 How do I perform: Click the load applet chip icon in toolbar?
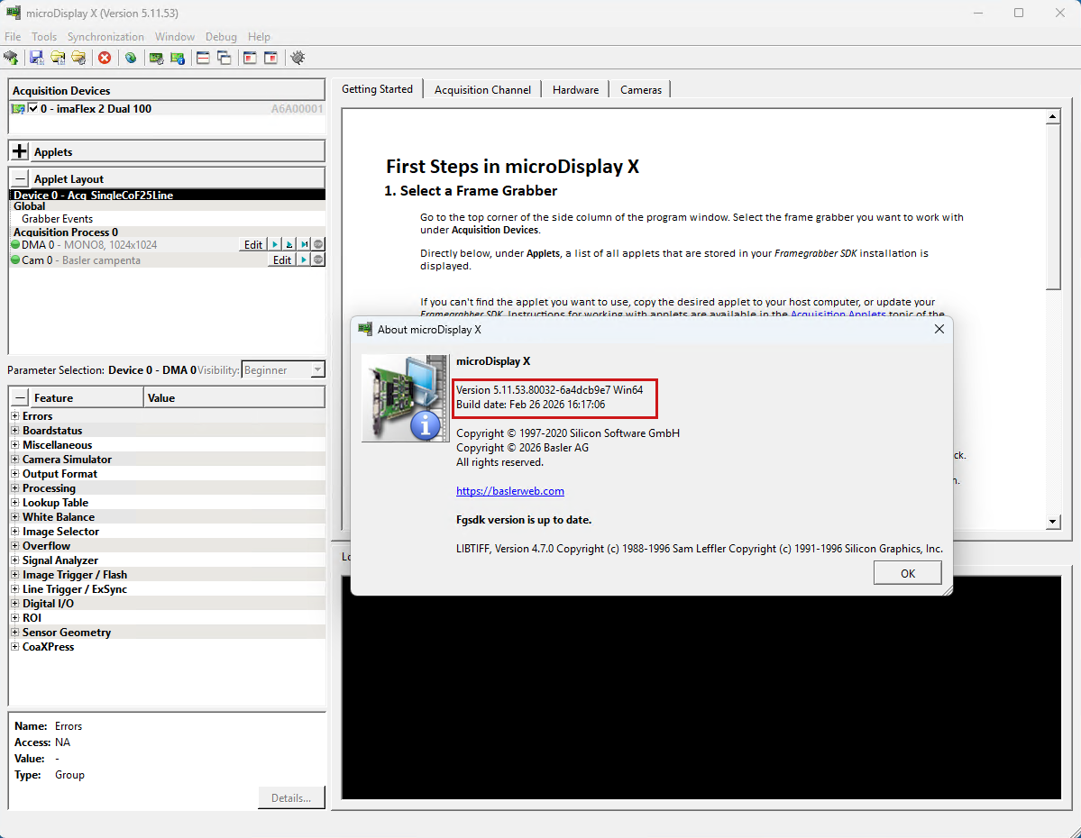pos(11,58)
